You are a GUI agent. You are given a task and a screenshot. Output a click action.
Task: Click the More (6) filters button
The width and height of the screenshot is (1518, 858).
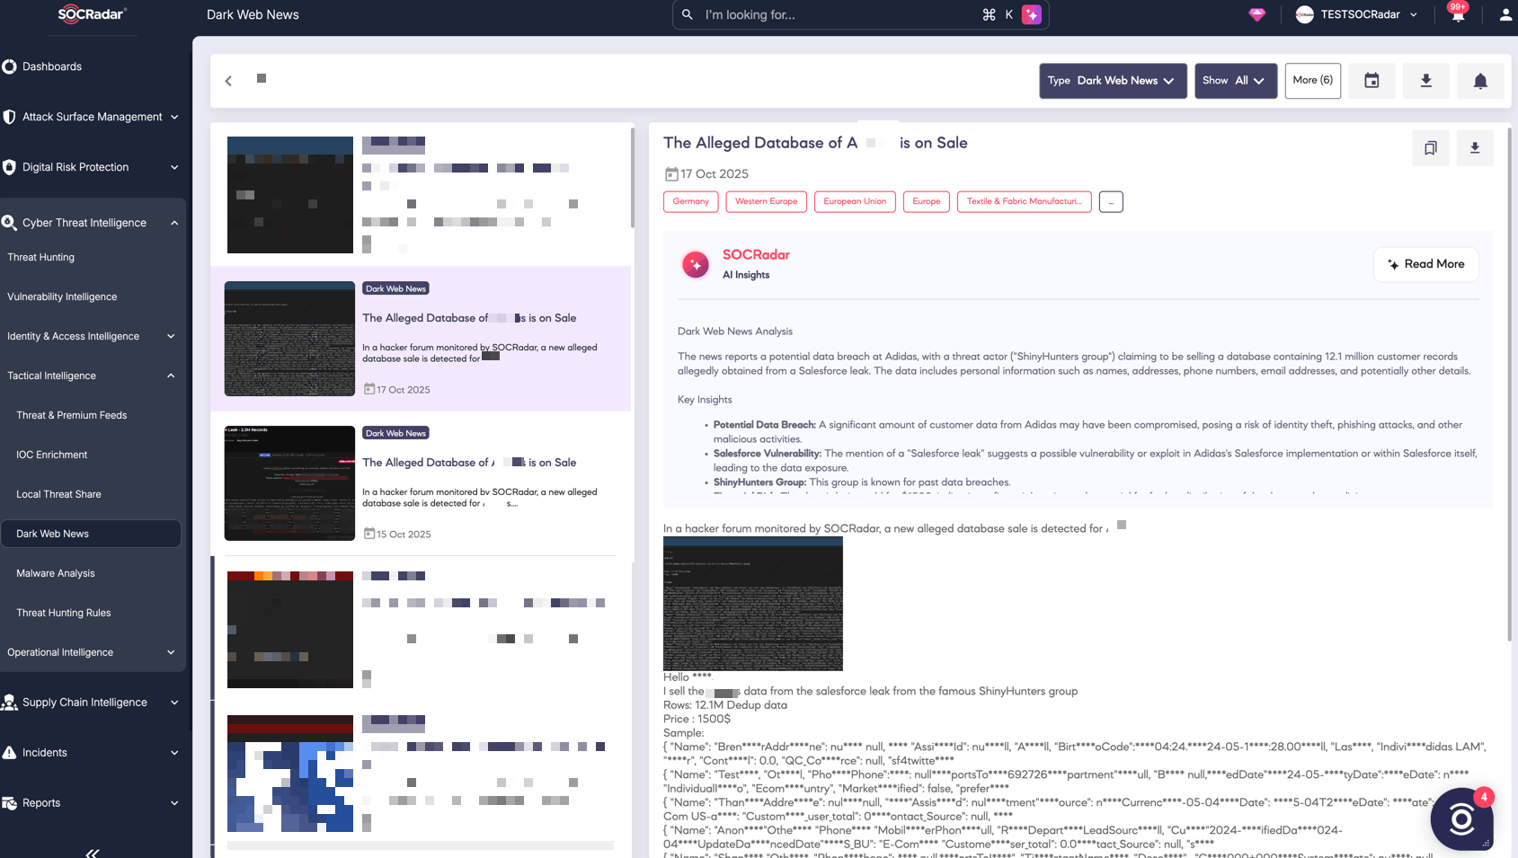1313,81
